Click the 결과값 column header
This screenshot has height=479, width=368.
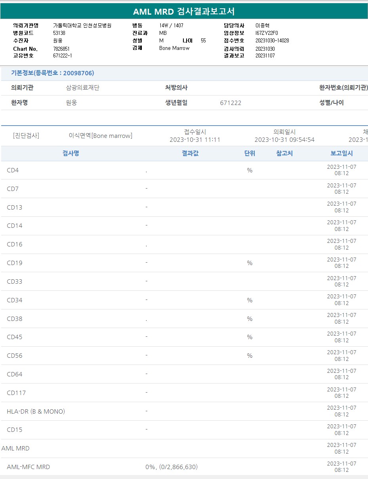(190, 153)
